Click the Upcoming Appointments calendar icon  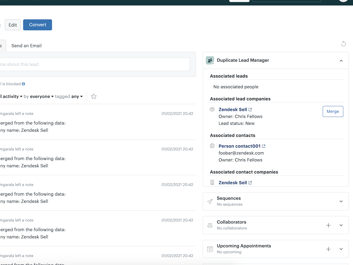pos(210,249)
